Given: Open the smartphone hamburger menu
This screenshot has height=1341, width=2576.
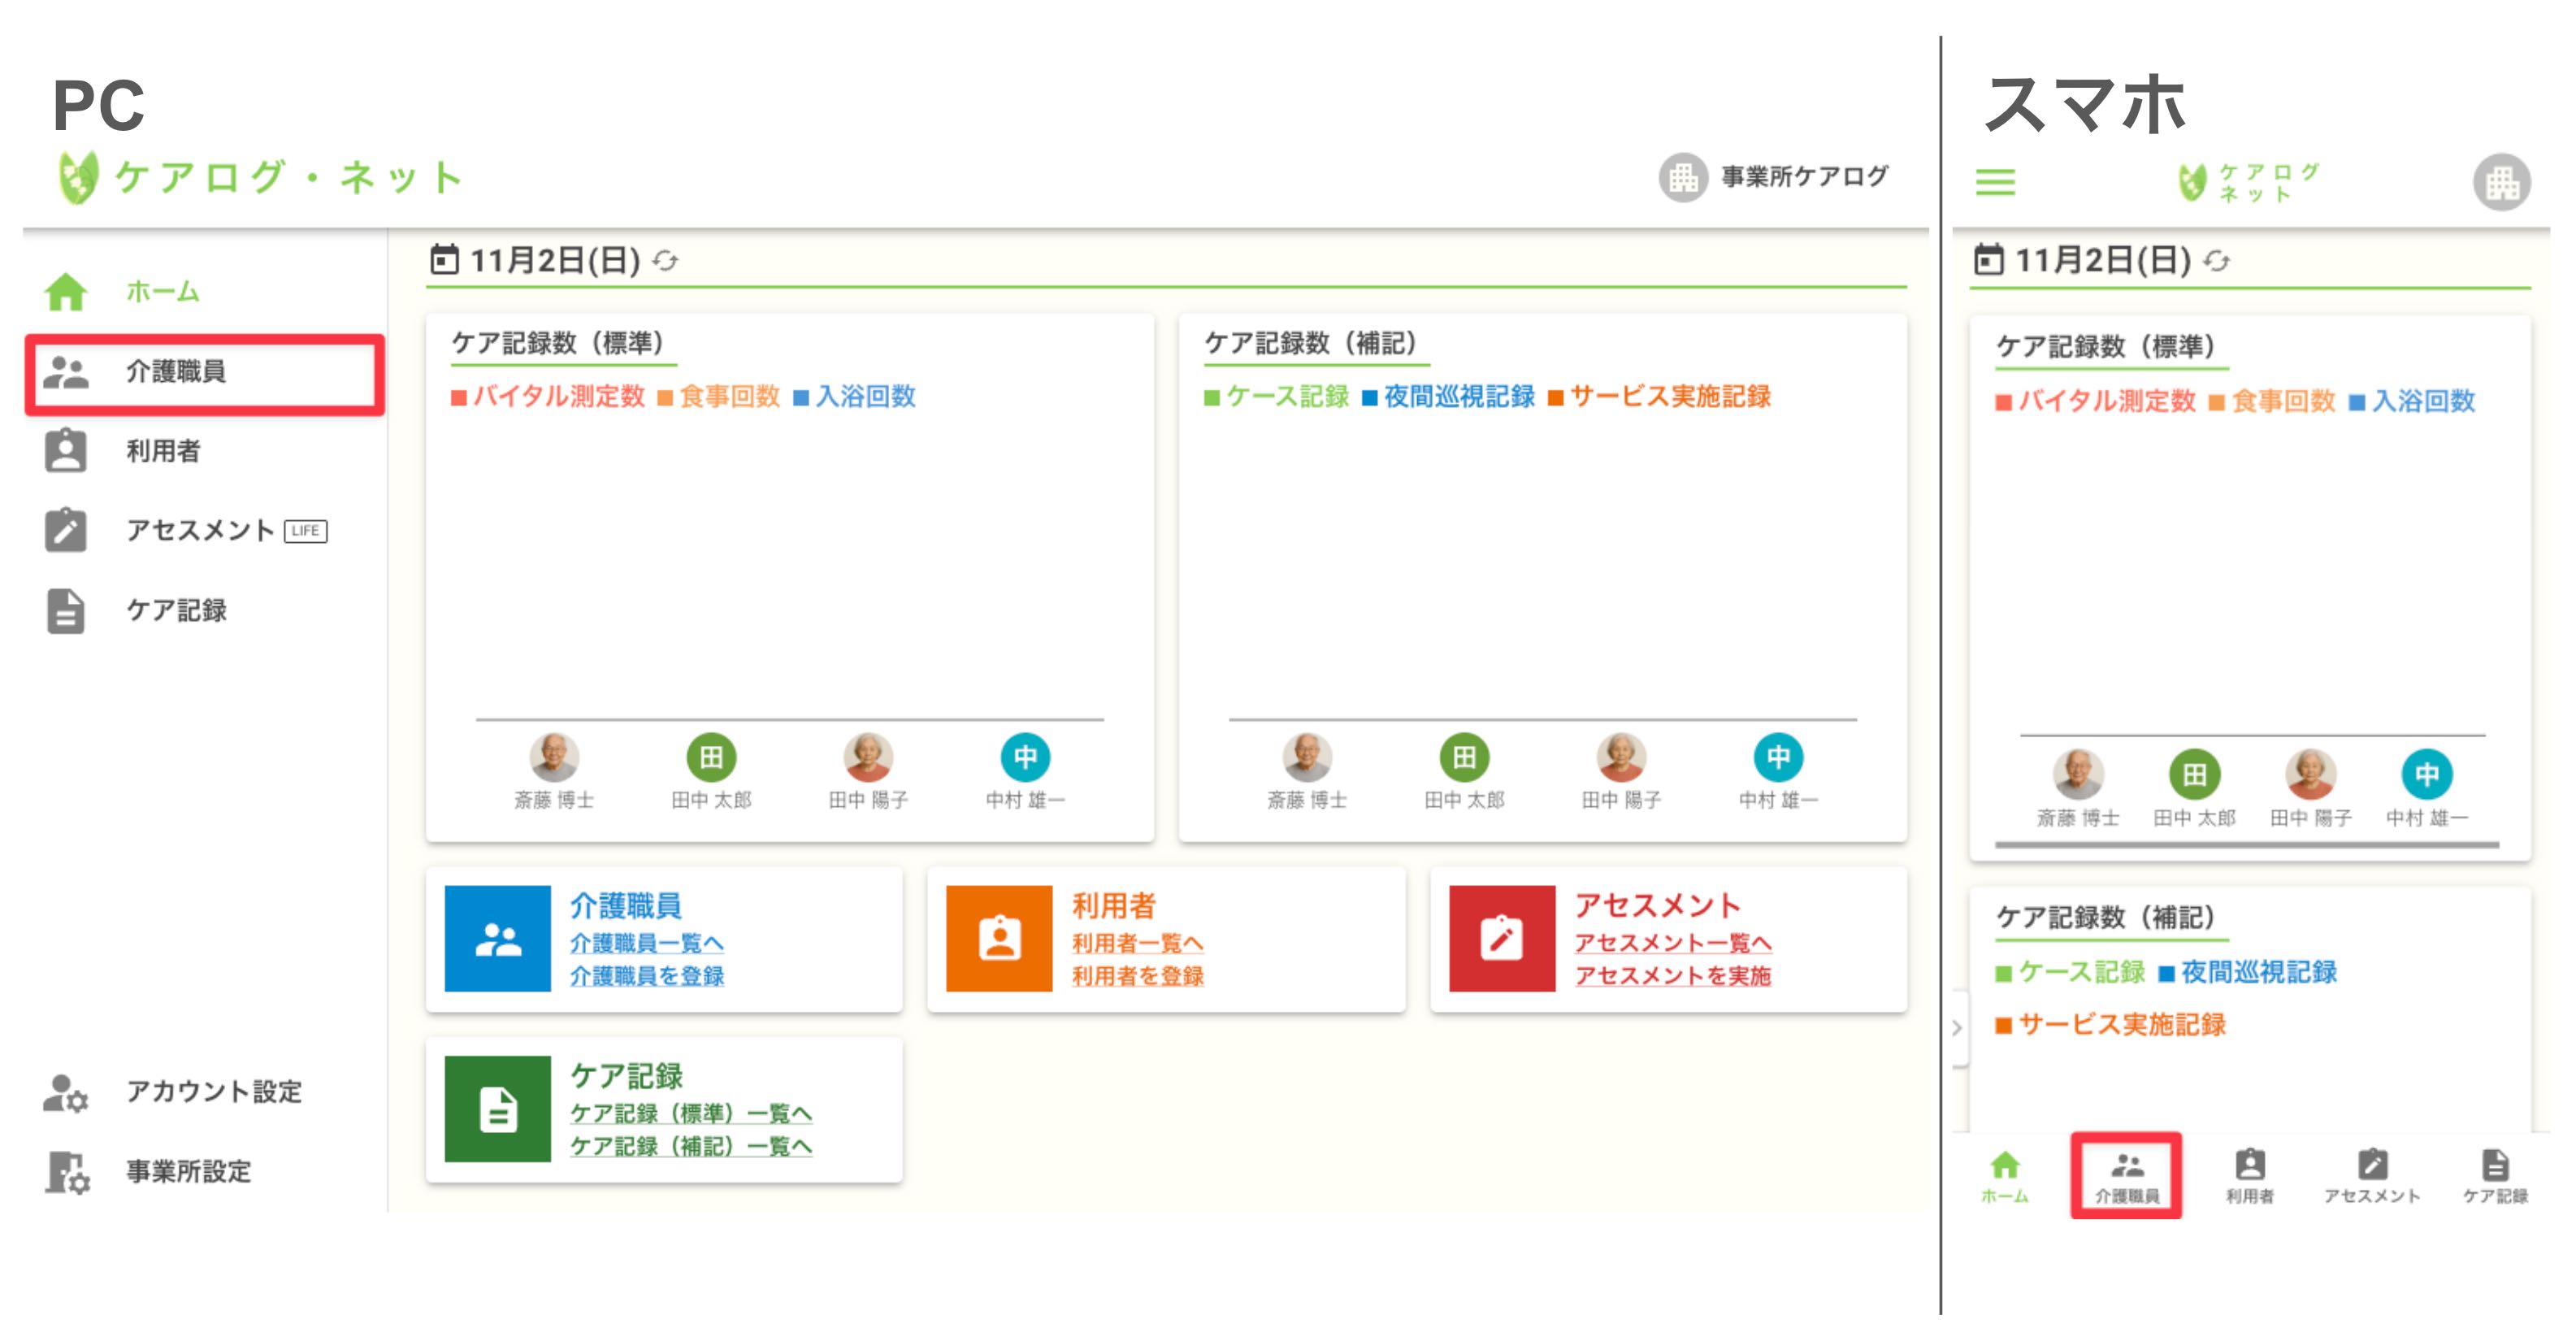Looking at the screenshot, I should point(1994,181).
